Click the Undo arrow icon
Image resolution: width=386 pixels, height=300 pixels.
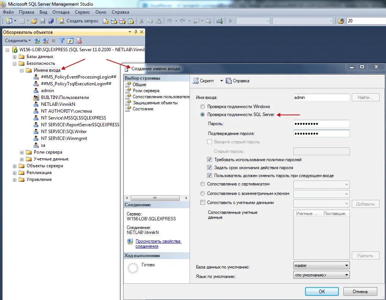click(169, 21)
